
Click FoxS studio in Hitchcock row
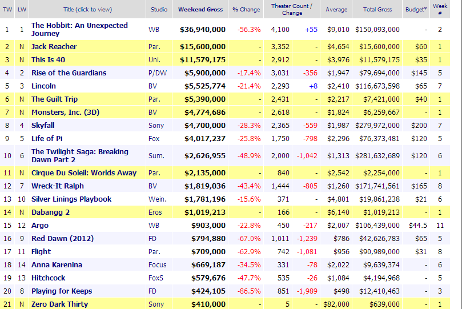point(156,278)
